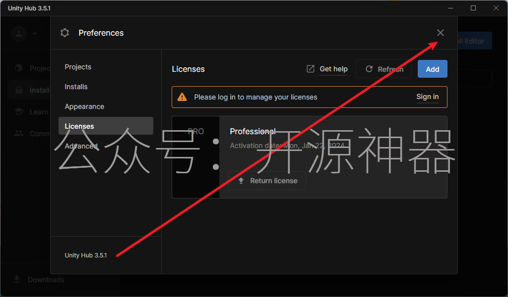Add a new license
This screenshot has width=508, height=297.
pyautogui.click(x=433, y=69)
